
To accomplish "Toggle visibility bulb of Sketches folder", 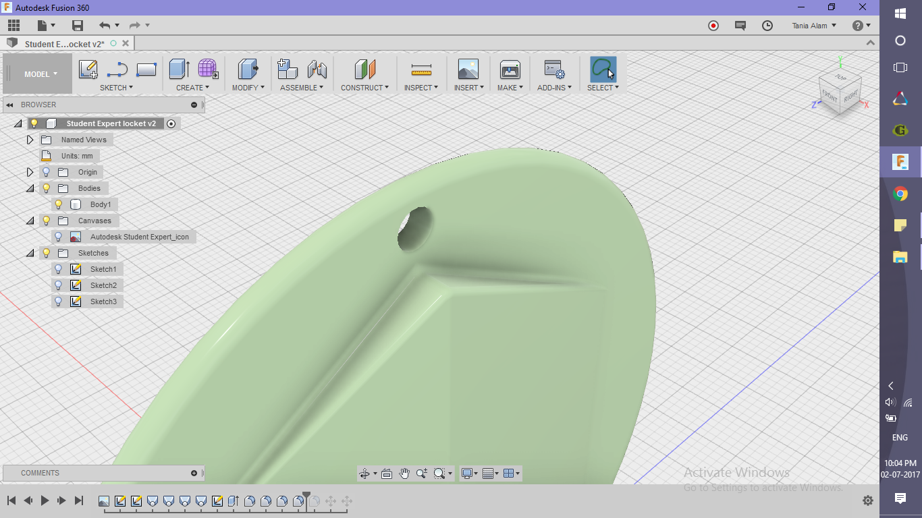I will pos(47,253).
